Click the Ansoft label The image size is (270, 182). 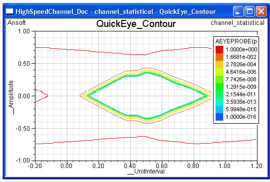(x=16, y=22)
